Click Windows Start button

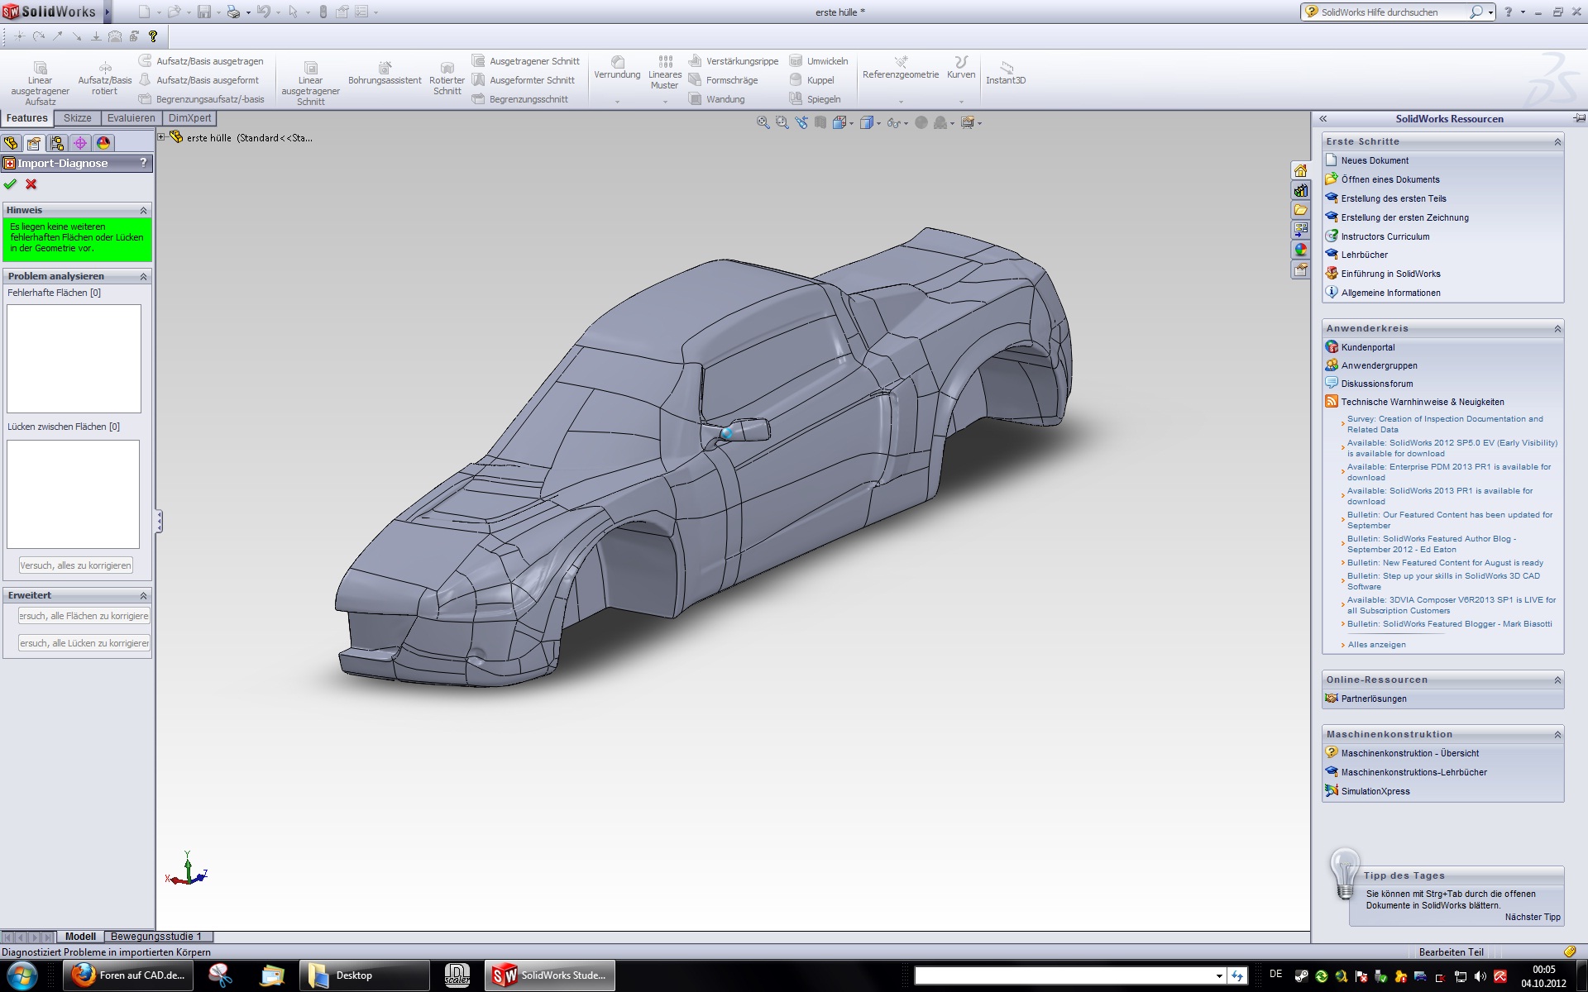[x=22, y=975]
